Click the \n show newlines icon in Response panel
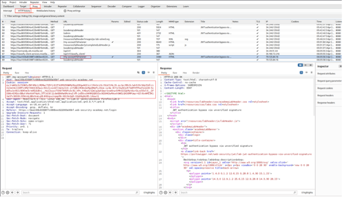 click(x=307, y=72)
